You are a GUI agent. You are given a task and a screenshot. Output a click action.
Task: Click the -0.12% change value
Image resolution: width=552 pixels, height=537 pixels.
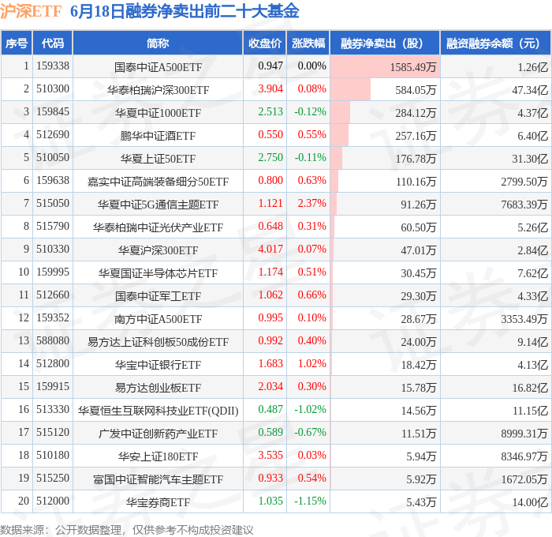[310, 111]
